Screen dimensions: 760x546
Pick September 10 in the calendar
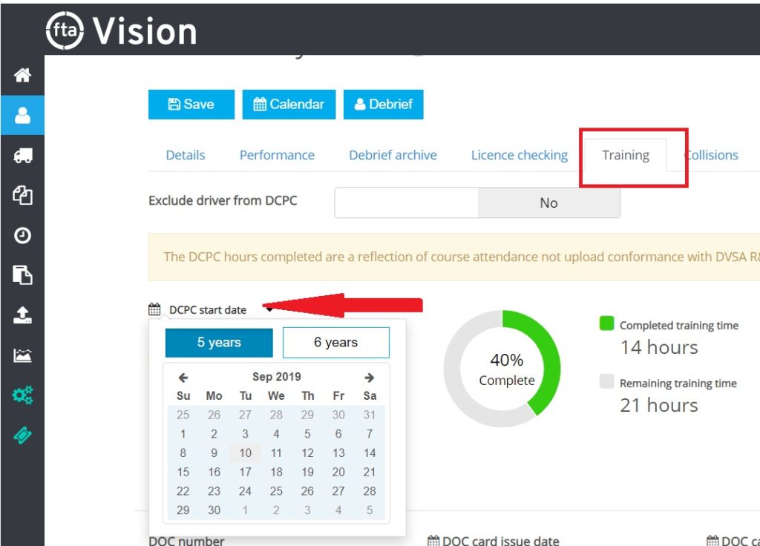[245, 453]
